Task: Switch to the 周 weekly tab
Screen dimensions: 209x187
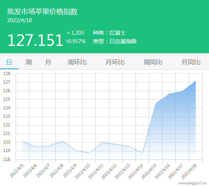Action: (x=29, y=62)
